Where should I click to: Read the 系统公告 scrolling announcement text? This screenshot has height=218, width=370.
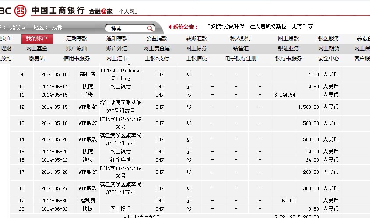point(260,27)
